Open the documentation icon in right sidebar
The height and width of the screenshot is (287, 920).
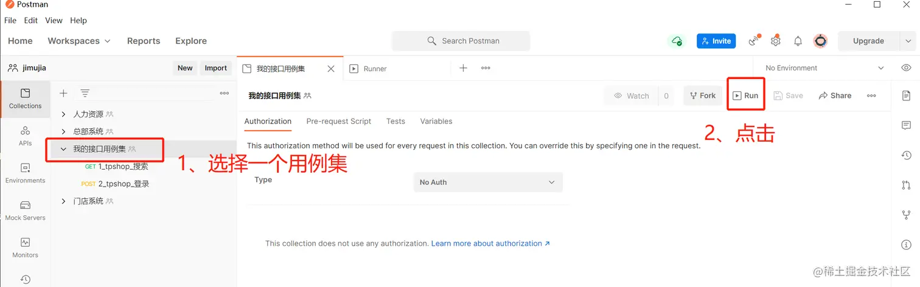coord(906,95)
